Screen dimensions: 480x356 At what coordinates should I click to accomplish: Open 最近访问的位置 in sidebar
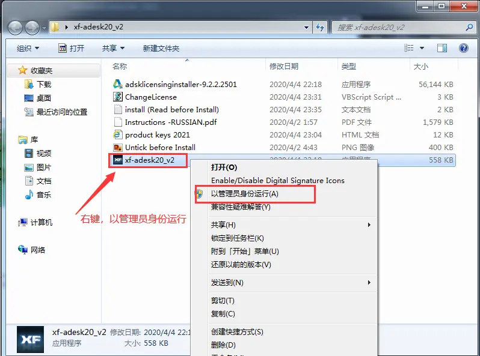click(x=62, y=112)
